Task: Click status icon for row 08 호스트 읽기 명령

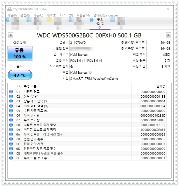Action: [11, 125]
